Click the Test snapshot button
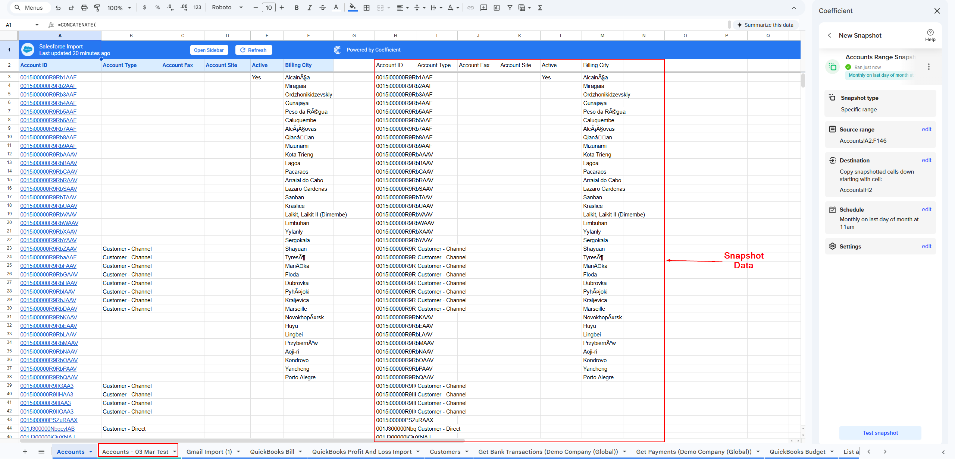955x459 pixels. coord(880,433)
